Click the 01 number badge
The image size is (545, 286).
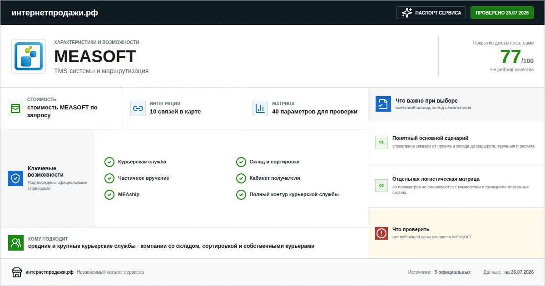pyautogui.click(x=381, y=142)
